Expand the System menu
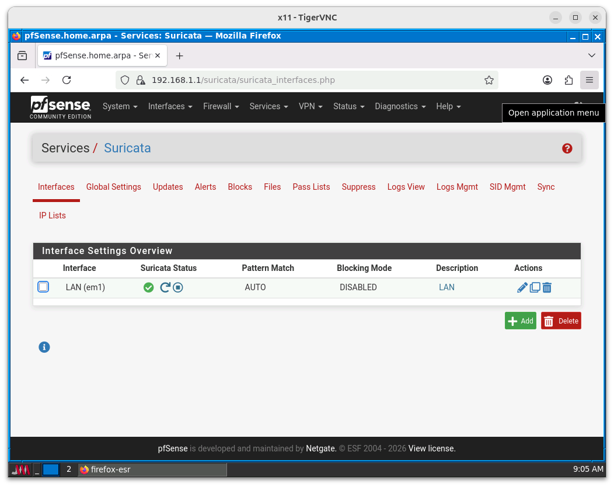 [120, 107]
